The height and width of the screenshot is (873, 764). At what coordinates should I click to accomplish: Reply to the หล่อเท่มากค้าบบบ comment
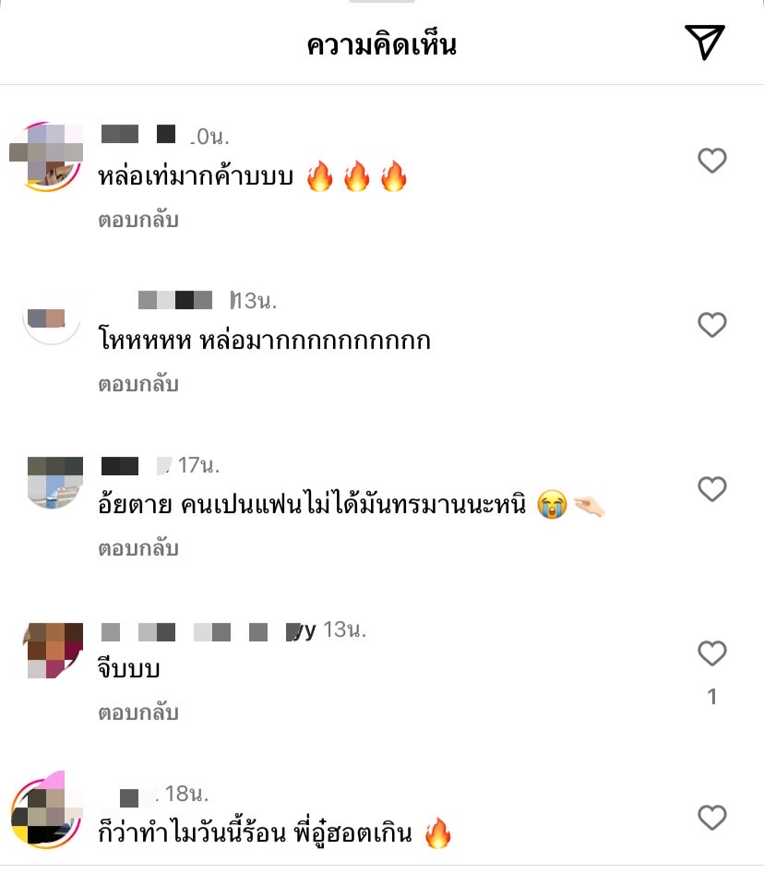coord(138,220)
